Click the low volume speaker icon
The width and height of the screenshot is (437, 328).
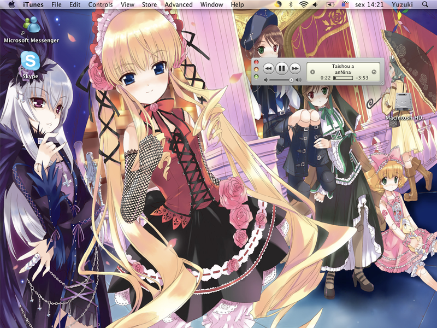(265, 80)
